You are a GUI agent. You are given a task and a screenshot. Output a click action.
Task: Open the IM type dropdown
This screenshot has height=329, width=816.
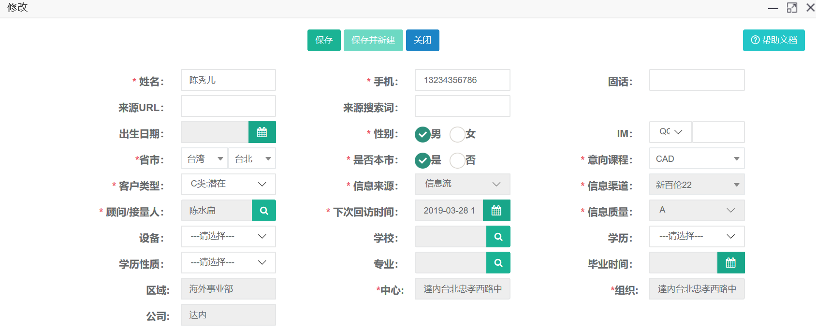670,132
